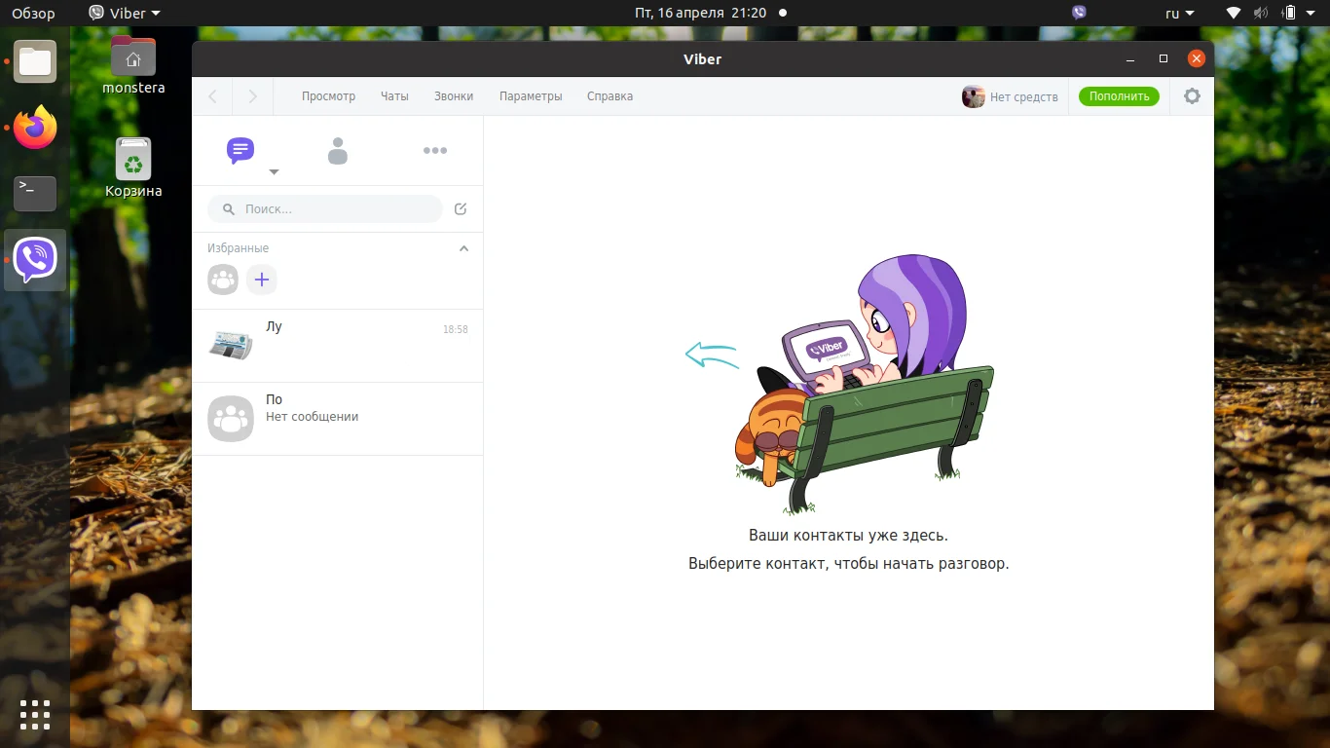Show applications grid in the dock
1330x748 pixels.
35,715
